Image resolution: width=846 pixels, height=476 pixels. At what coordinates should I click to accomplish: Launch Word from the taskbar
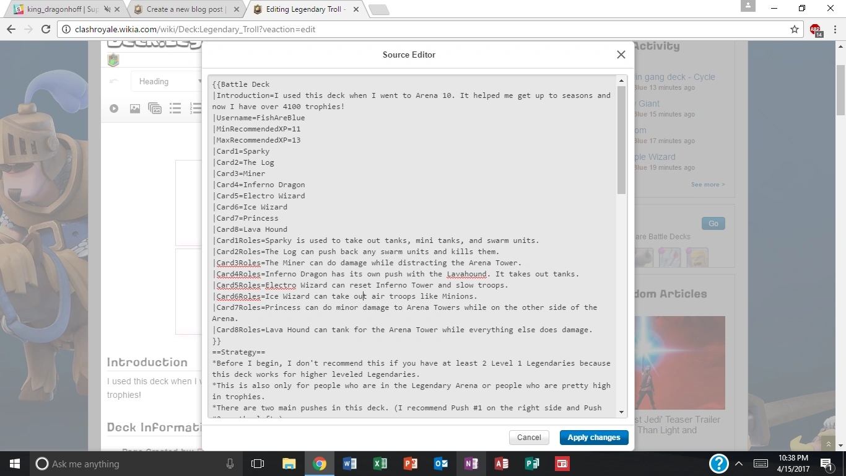pyautogui.click(x=349, y=464)
